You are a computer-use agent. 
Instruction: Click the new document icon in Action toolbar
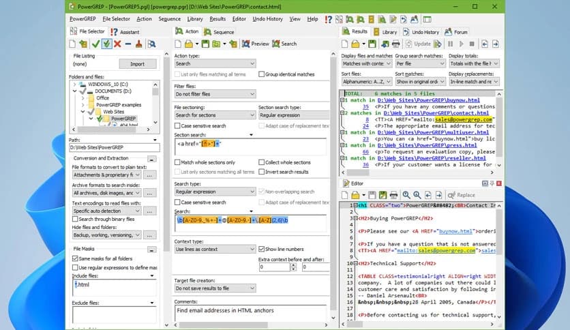[x=178, y=44]
